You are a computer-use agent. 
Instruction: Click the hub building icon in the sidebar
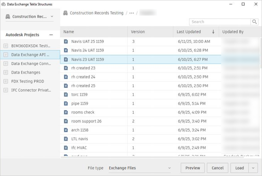point(8,17)
